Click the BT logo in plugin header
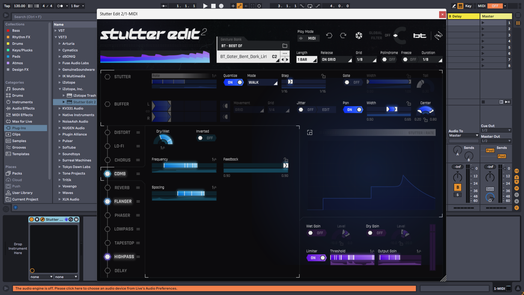 point(420,36)
